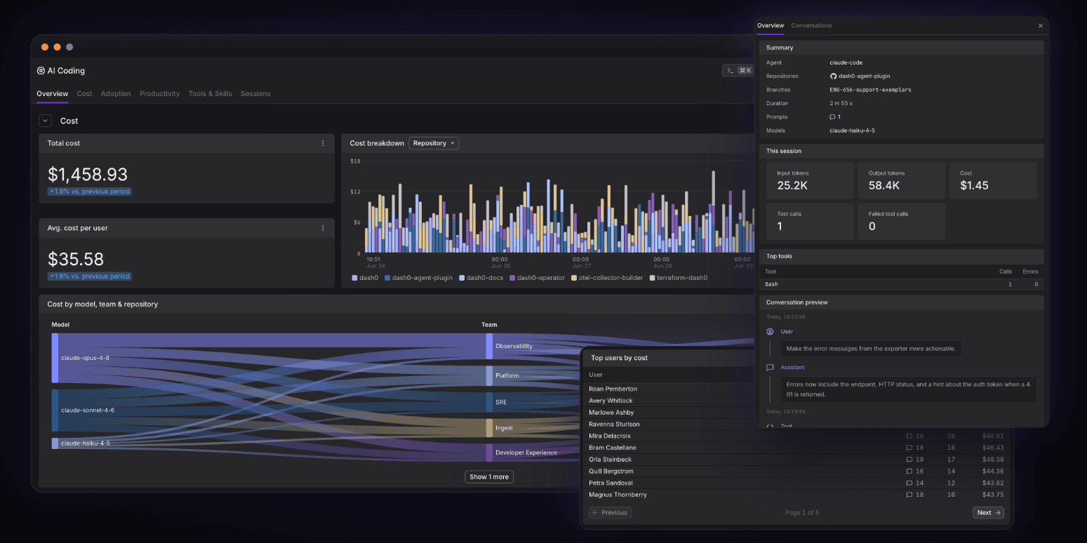Click the Assistant chat icon in conversation preview
Screen dimensions: 1087x543
770,367
